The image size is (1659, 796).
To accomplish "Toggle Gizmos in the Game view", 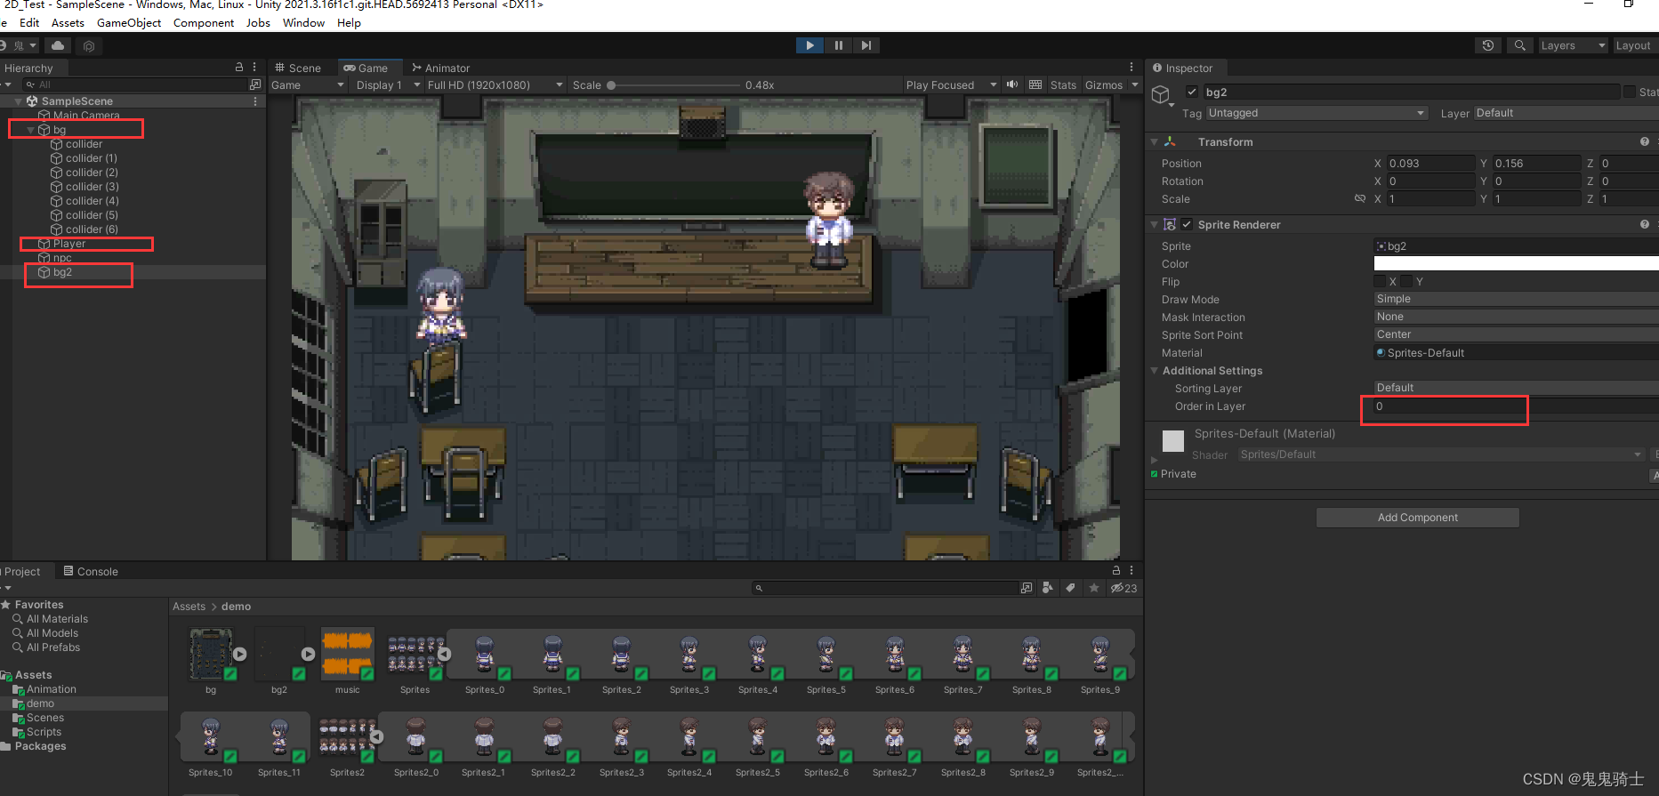I will pyautogui.click(x=1104, y=85).
